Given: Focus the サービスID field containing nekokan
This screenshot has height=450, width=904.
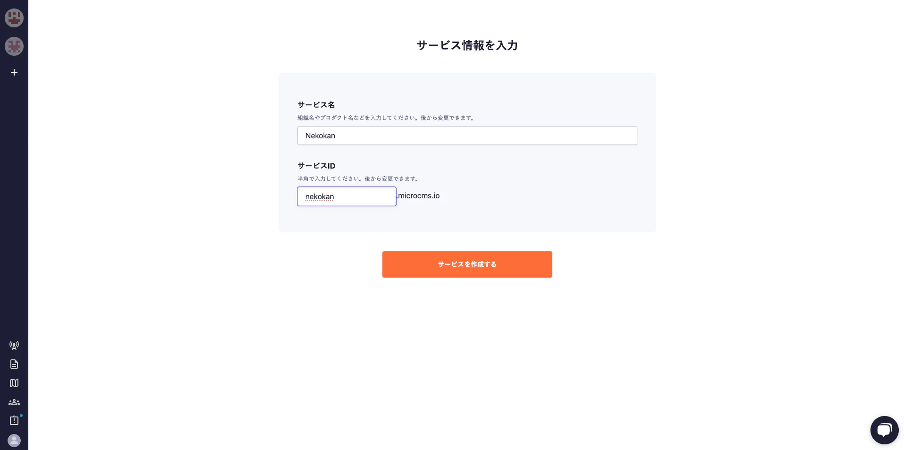Looking at the screenshot, I should 346,196.
